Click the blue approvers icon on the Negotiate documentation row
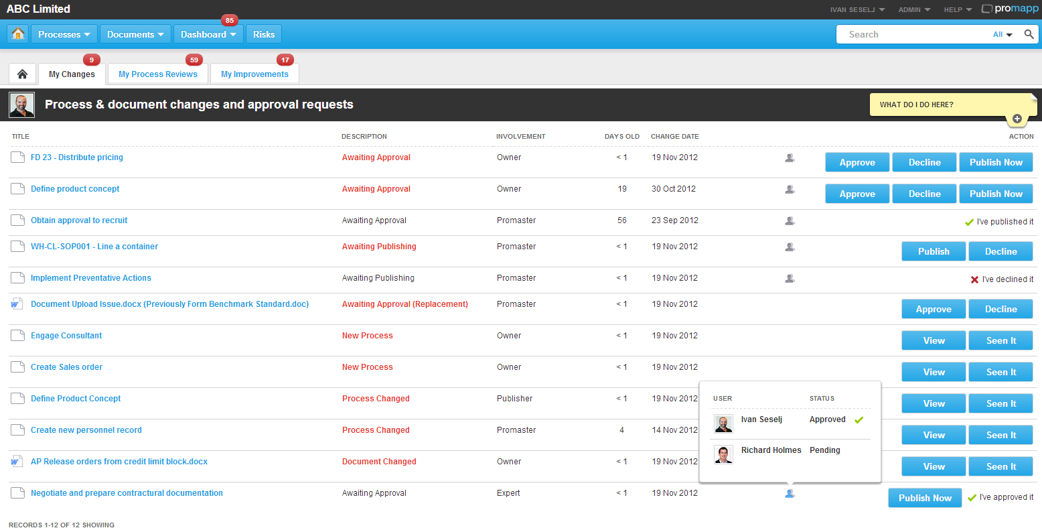Viewport: 1042px width, 528px height. 790,493
